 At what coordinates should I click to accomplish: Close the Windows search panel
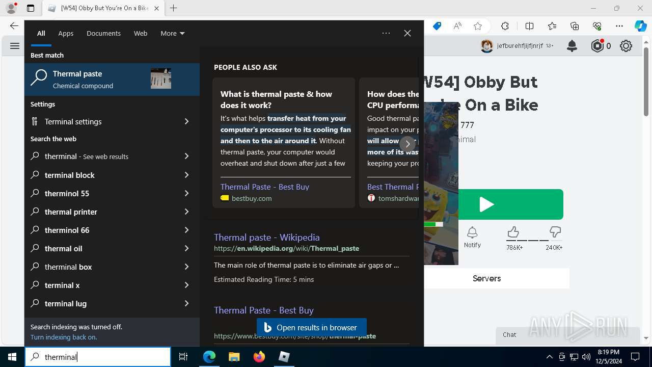[407, 33]
